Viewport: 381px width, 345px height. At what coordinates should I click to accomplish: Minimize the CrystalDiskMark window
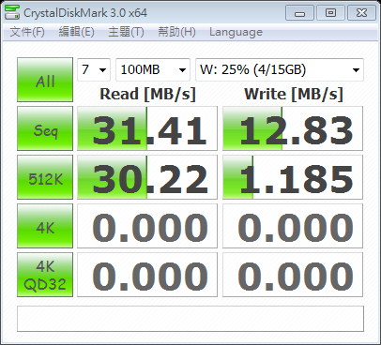[299, 13]
